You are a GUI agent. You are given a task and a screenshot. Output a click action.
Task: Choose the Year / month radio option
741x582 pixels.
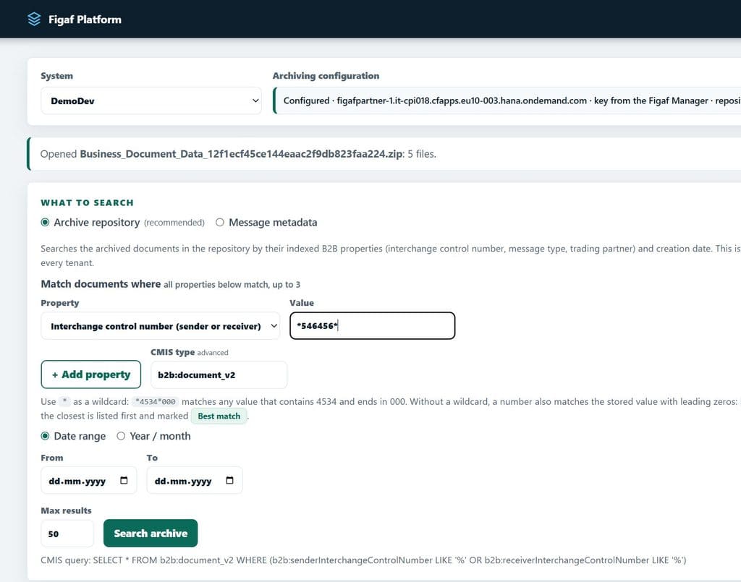pyautogui.click(x=121, y=436)
